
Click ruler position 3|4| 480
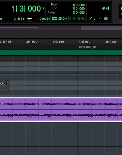coord(58,42)
